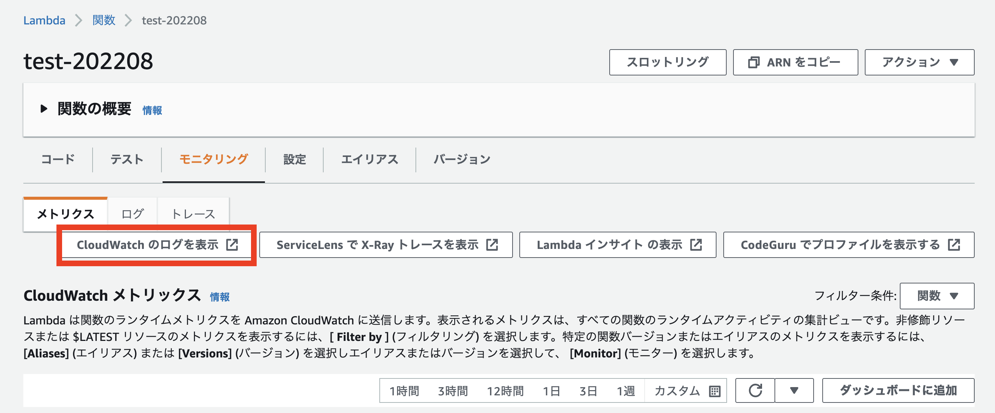Click the 情報 link next to CloudWatch メトリクス
Image resolution: width=995 pixels, height=413 pixels.
pos(219,297)
